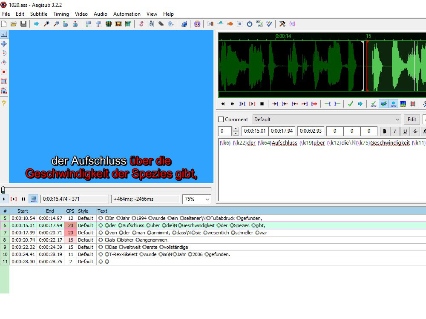Select the rectangular clip tool

point(4,81)
